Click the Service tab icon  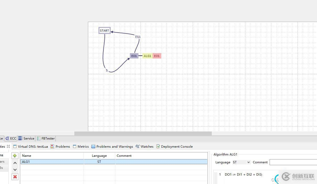pos(20,139)
